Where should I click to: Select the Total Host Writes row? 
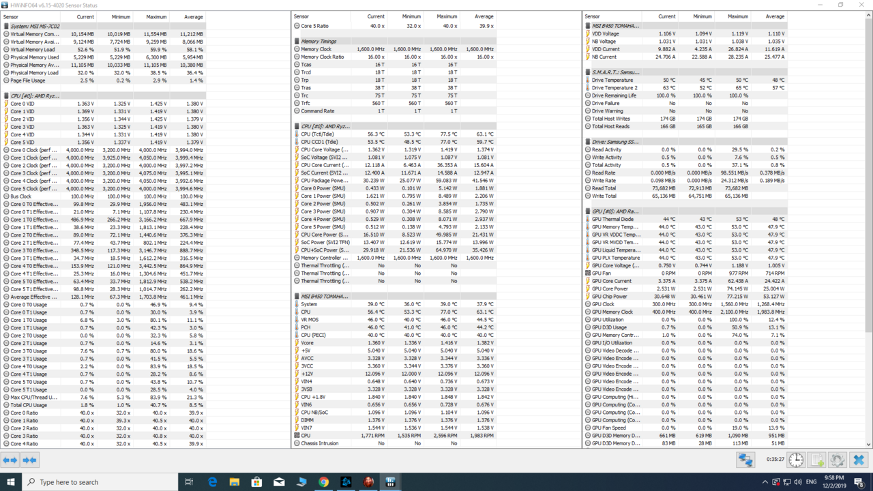click(x=685, y=119)
